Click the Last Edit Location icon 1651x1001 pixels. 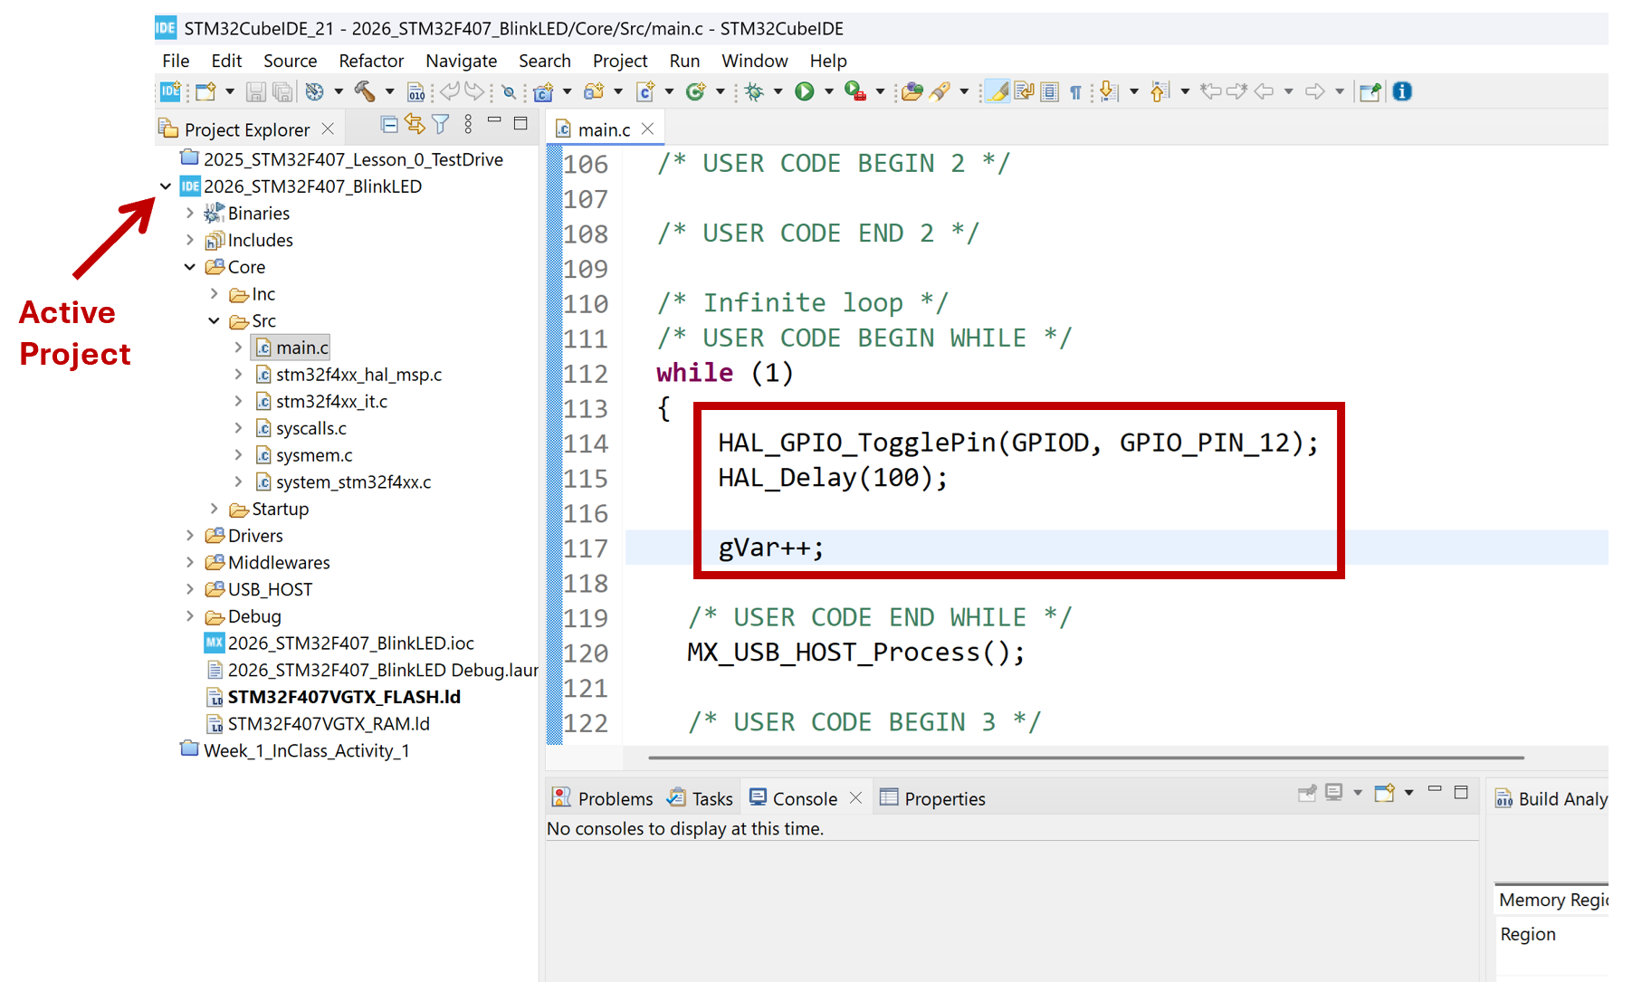1210,91
